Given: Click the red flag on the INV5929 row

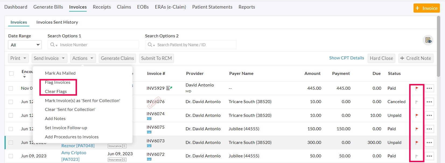Looking at the screenshot, I should [x=417, y=88].
